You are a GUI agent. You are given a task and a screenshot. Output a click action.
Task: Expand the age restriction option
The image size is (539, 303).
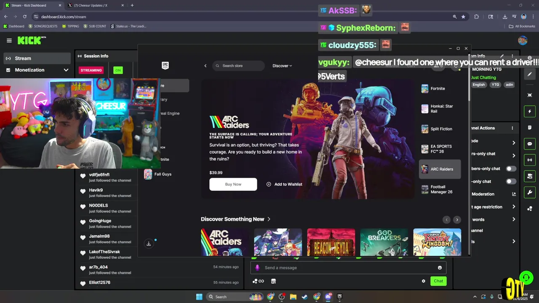[514, 207]
